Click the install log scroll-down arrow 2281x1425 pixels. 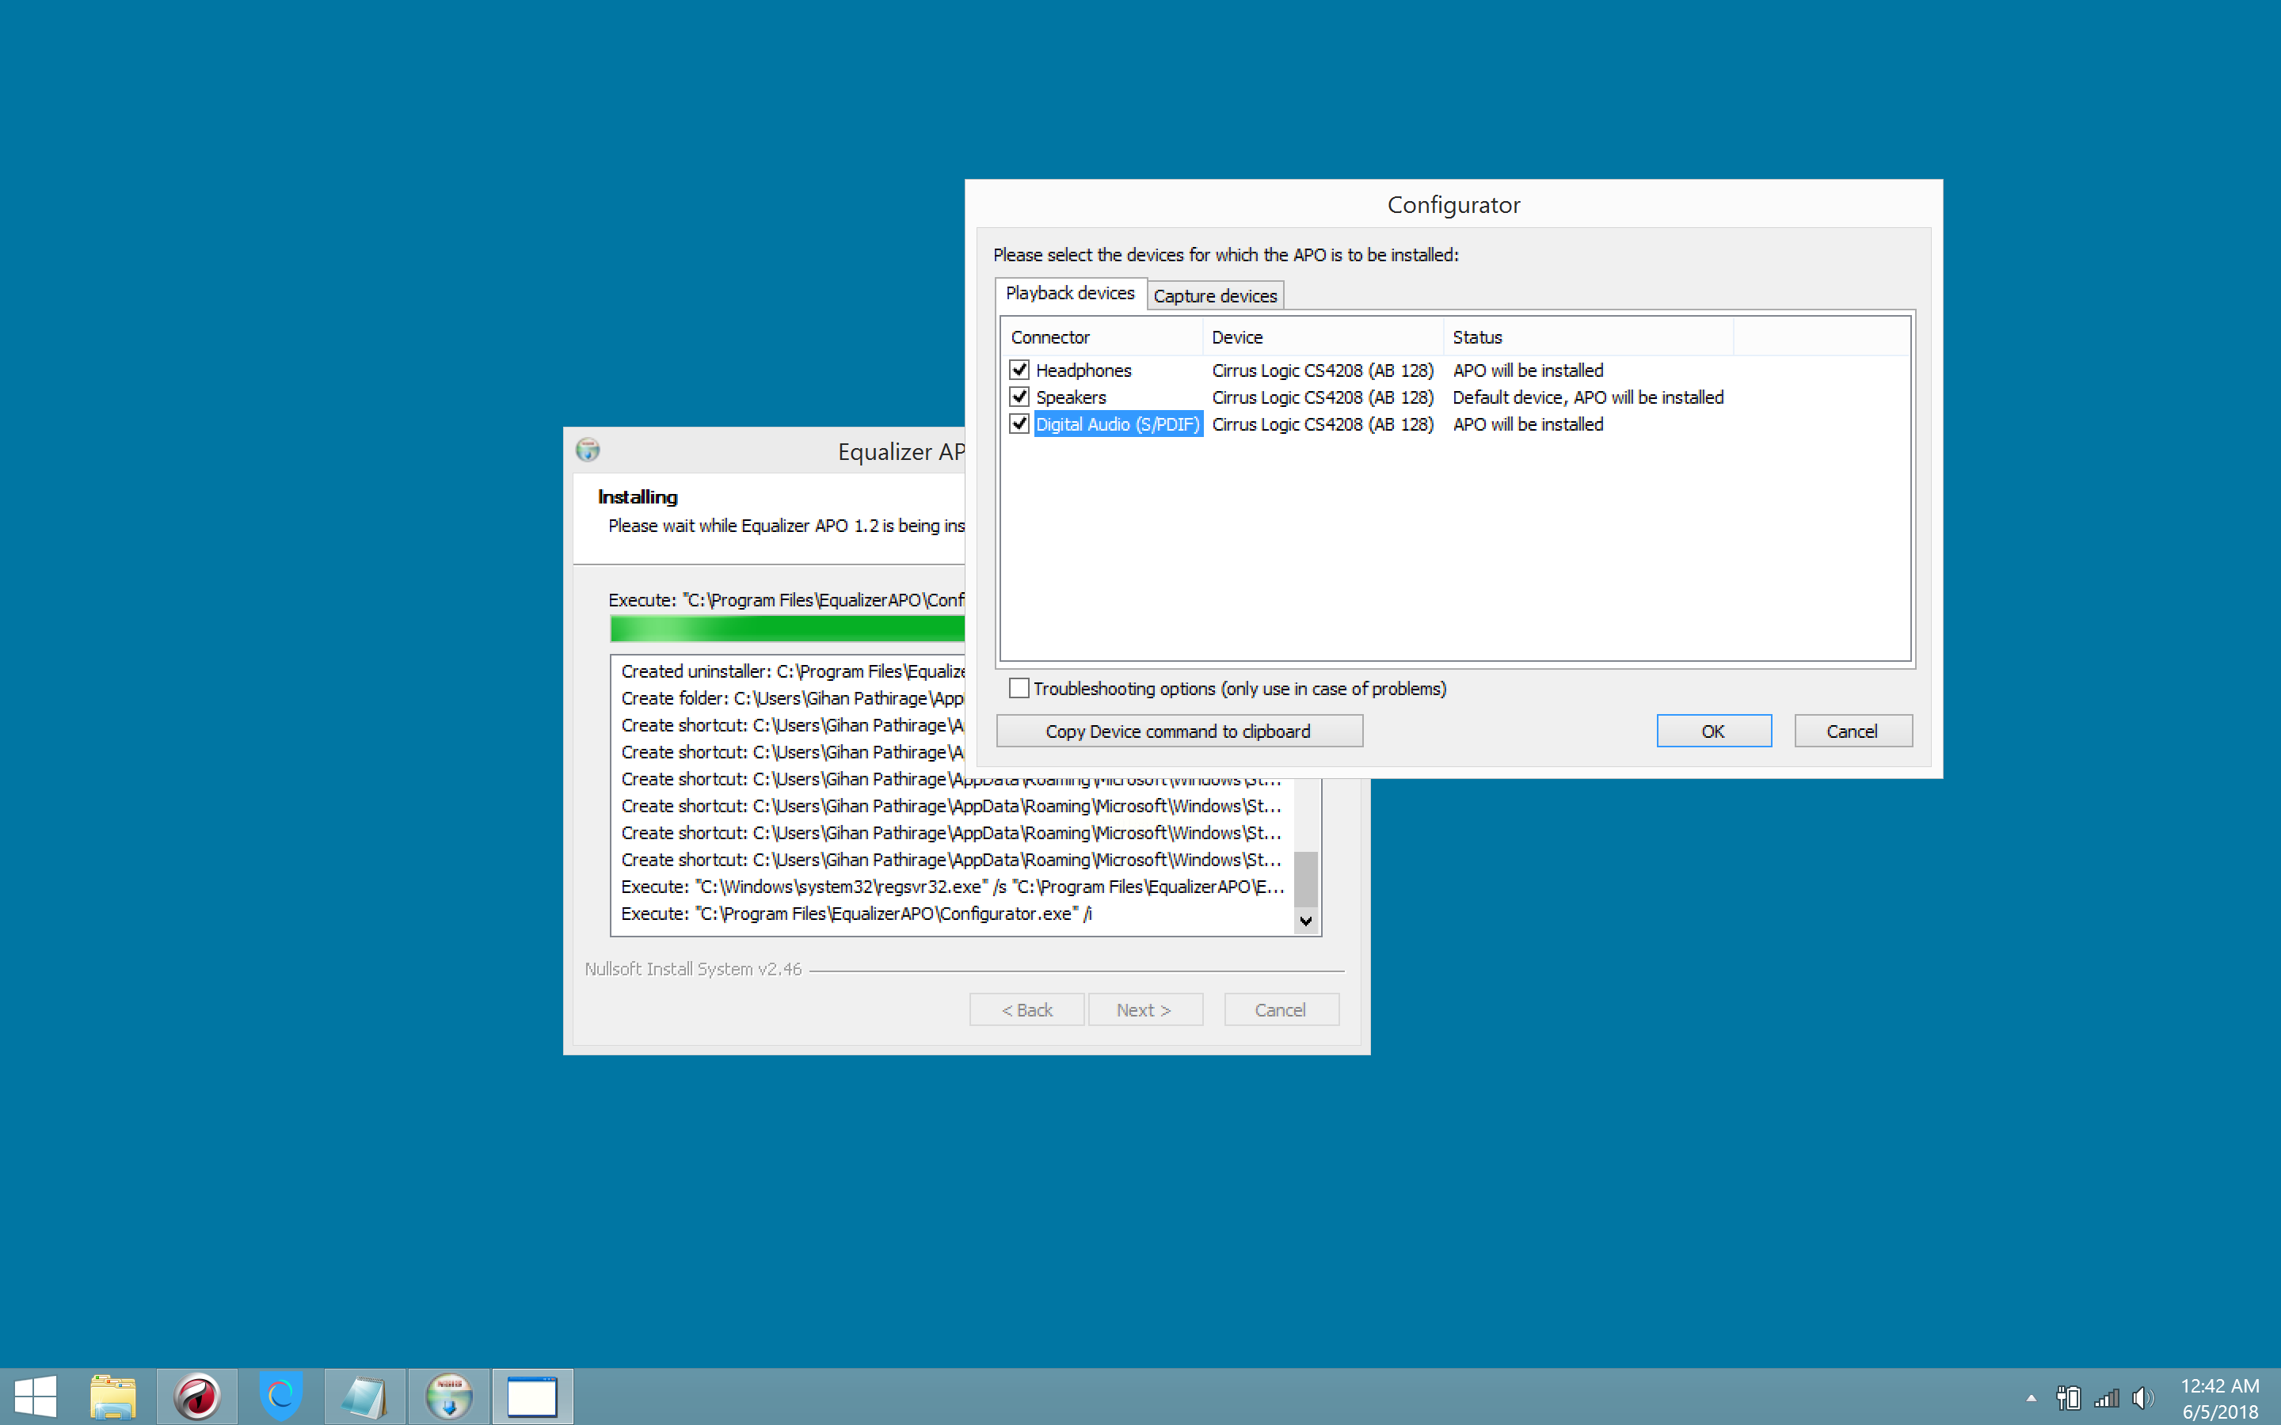(x=1305, y=921)
